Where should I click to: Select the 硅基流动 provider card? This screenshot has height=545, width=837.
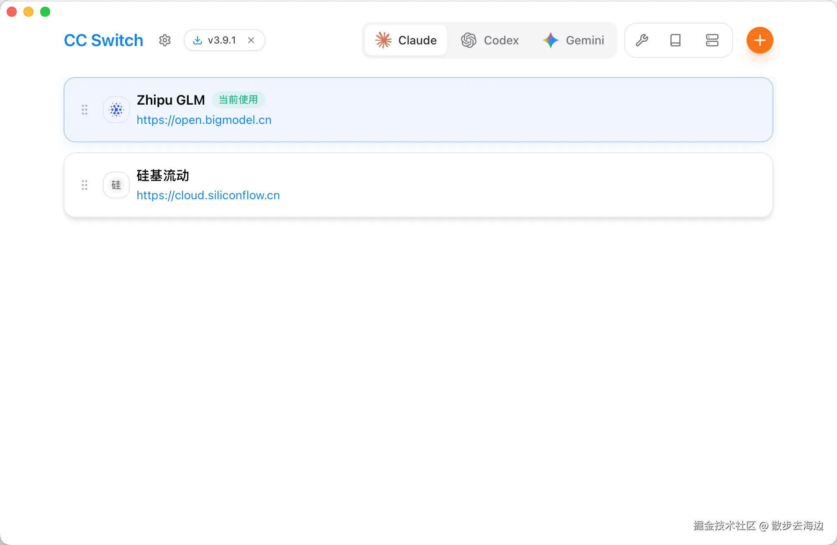[x=460, y=185]
